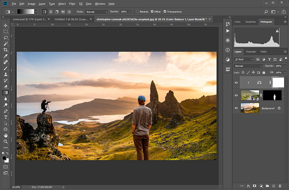Select the Magic Wand tool
Screen dimensions: 289x190
(6, 44)
